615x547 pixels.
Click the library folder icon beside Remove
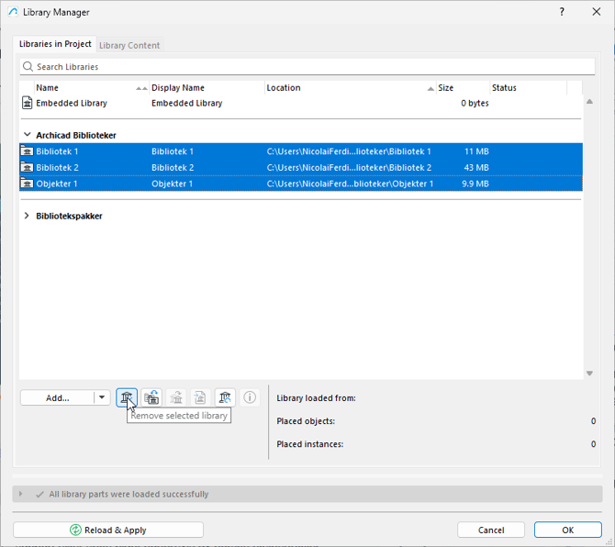[x=151, y=397]
